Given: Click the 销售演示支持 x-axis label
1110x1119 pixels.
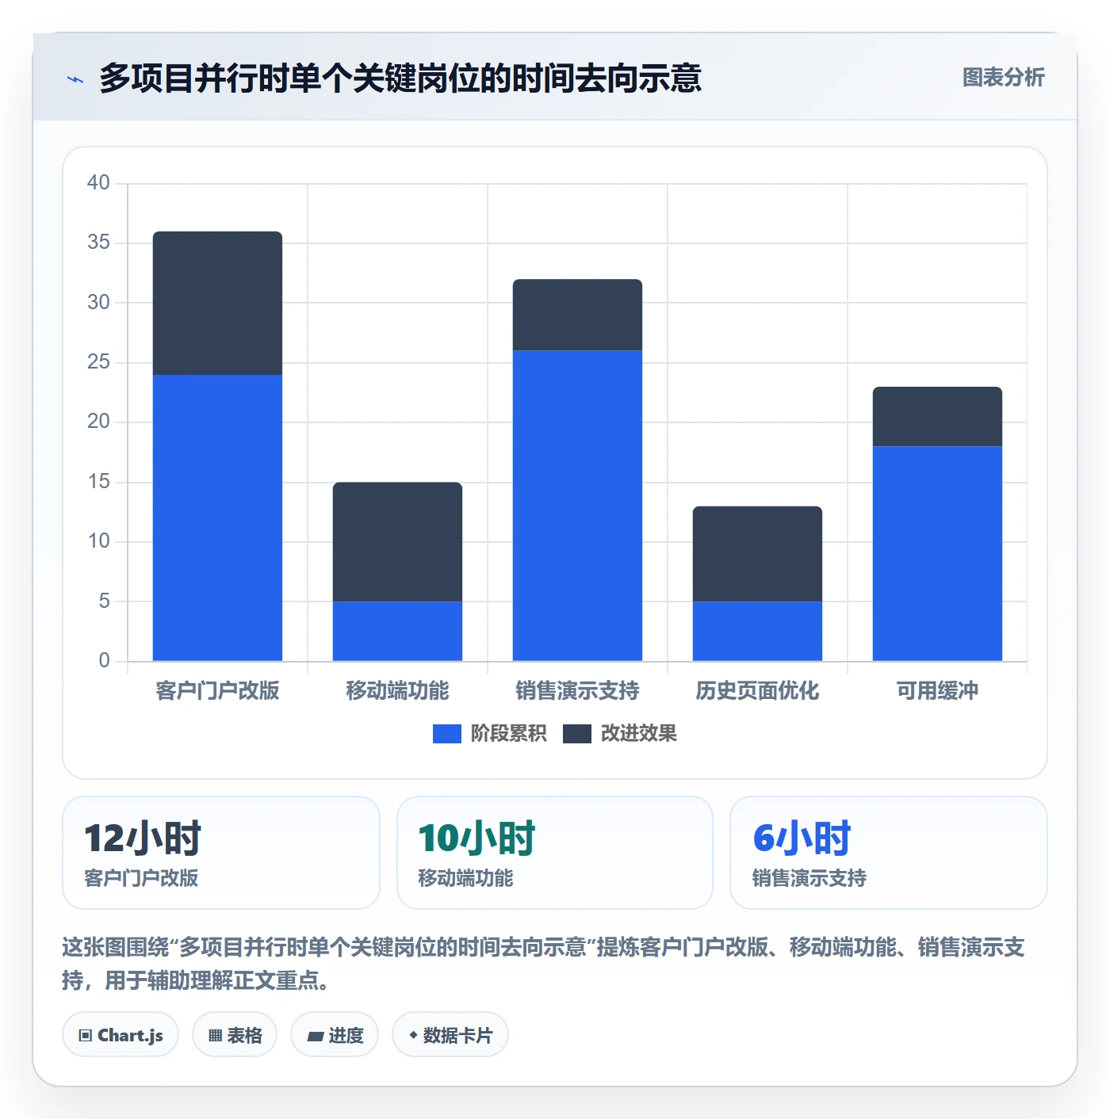Looking at the screenshot, I should (577, 691).
